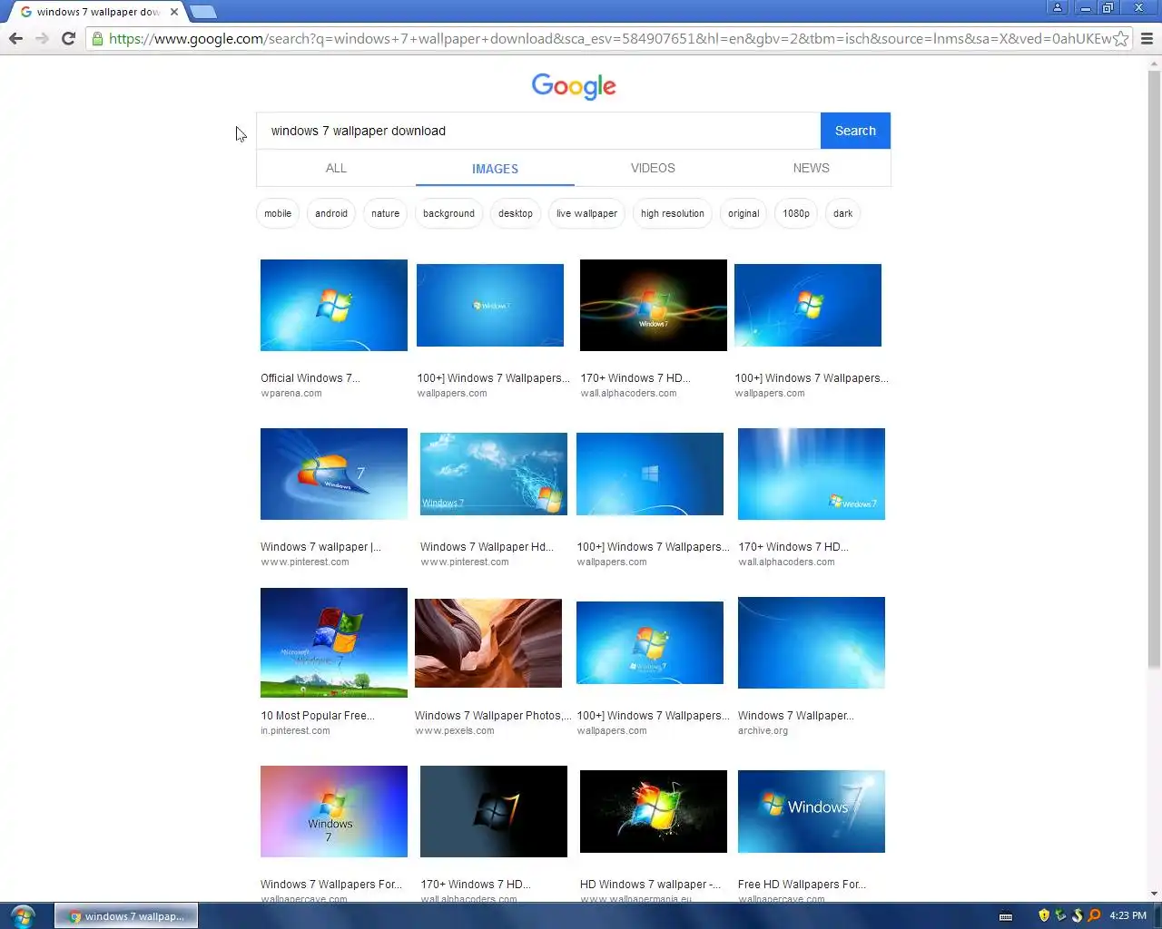Select the 'background' filter chip
1162x929 pixels.
pos(448,213)
